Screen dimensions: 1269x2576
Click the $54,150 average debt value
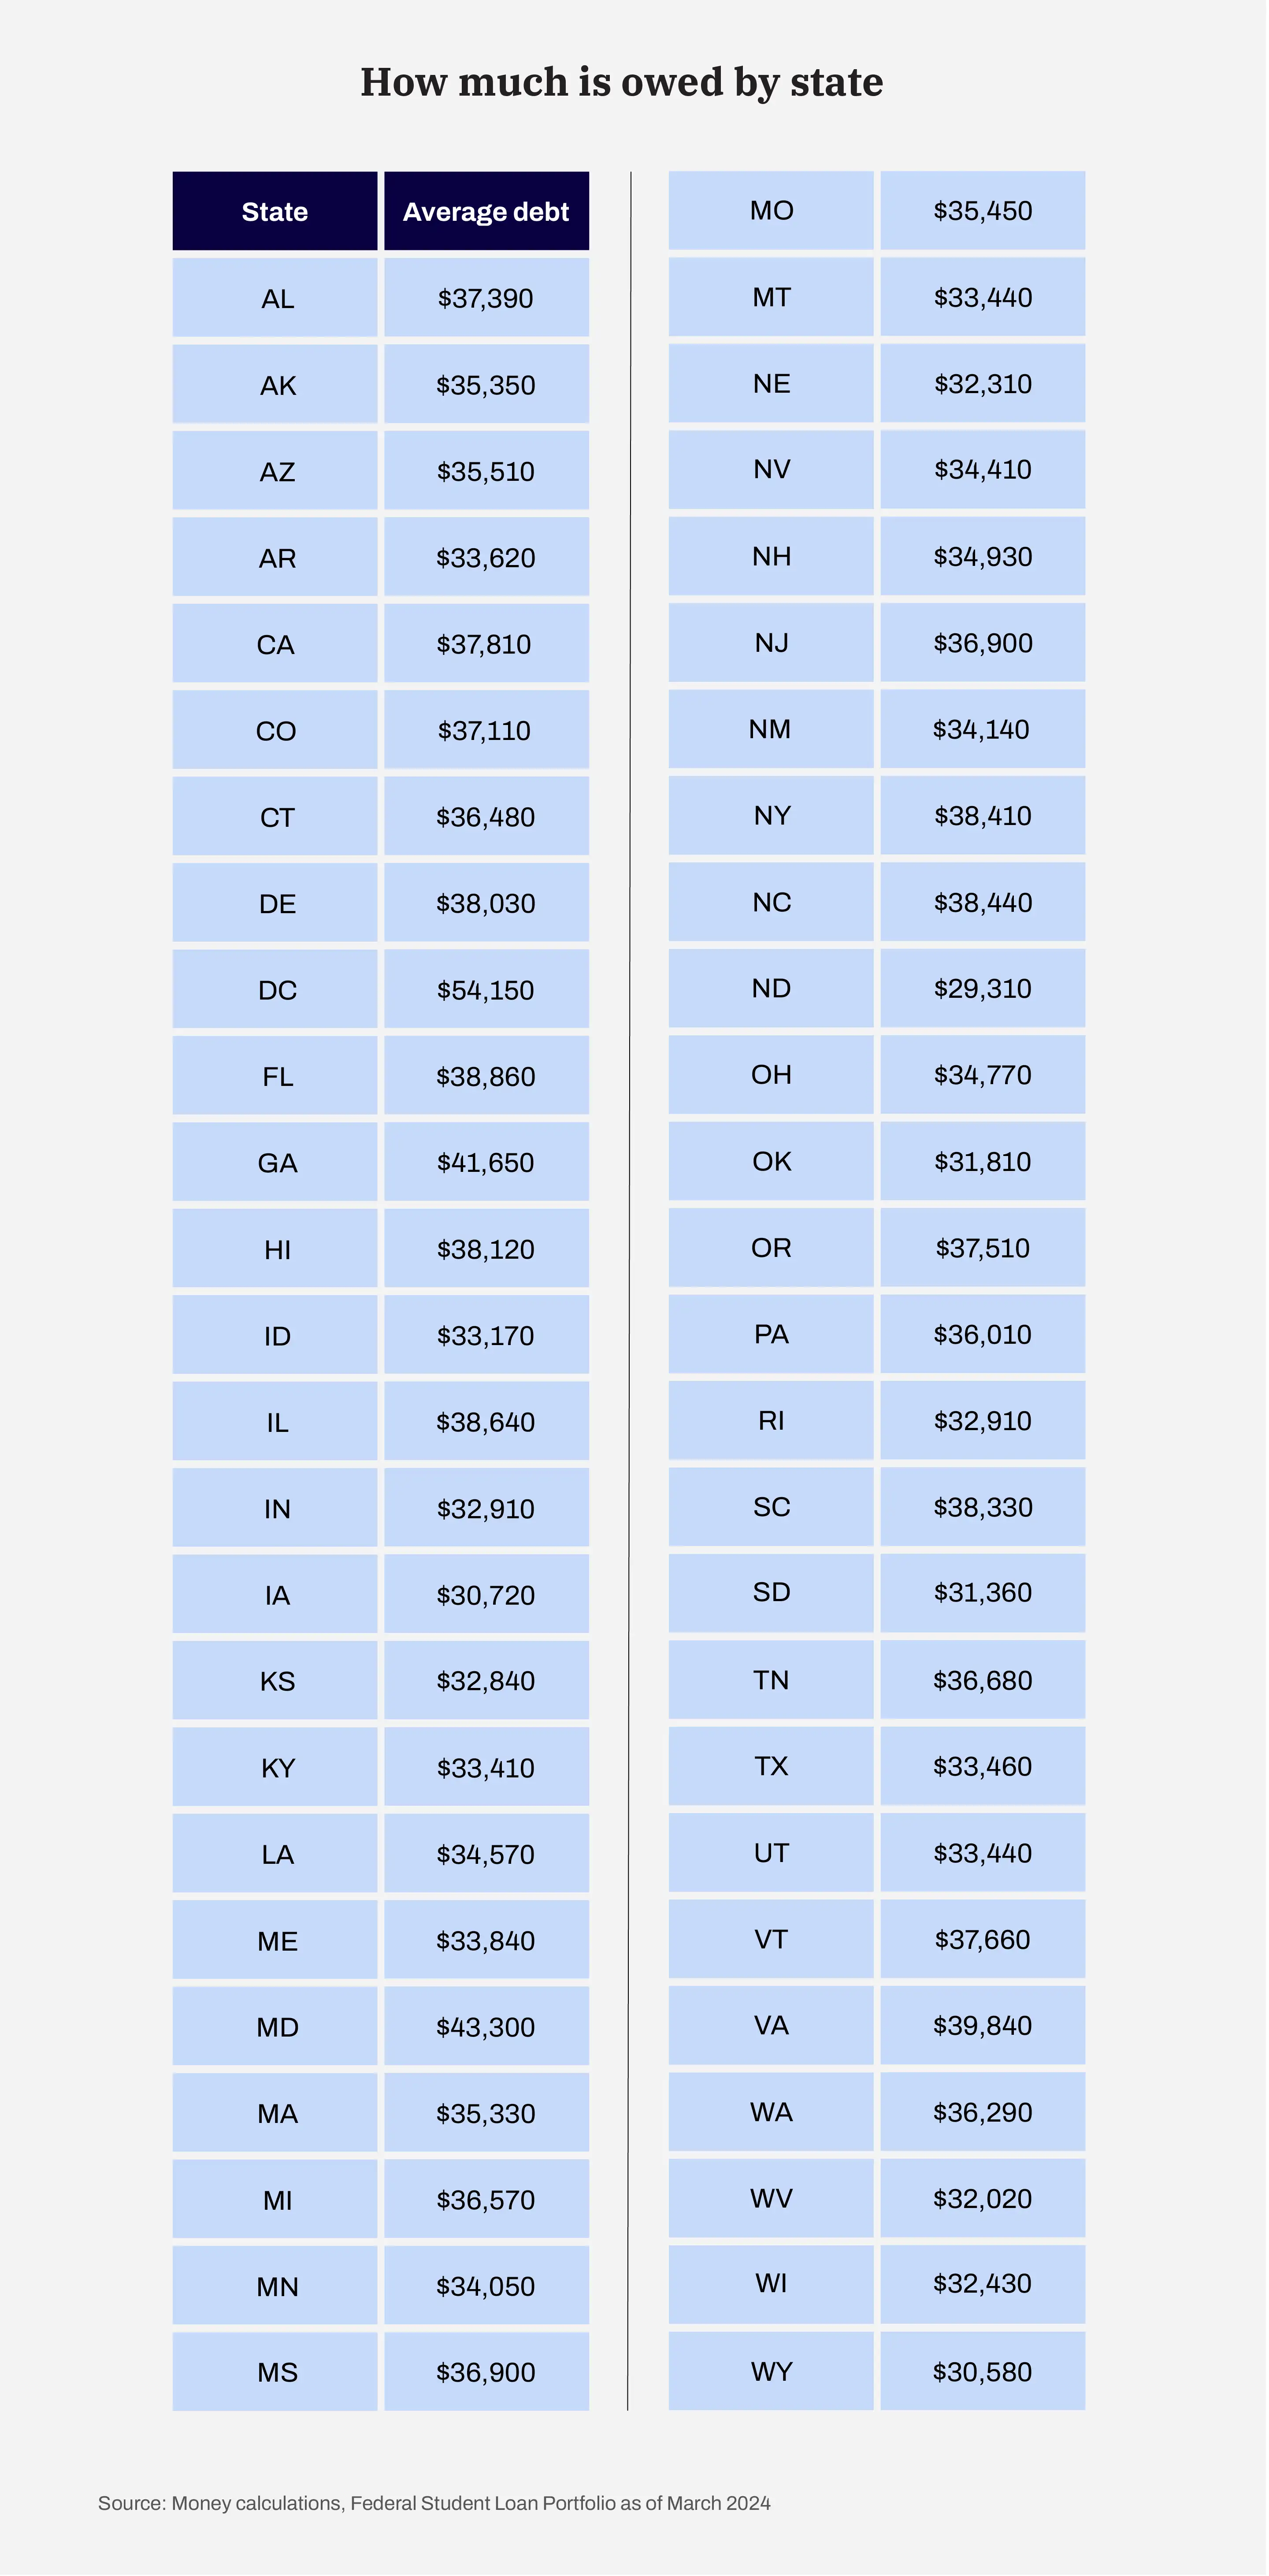click(486, 990)
